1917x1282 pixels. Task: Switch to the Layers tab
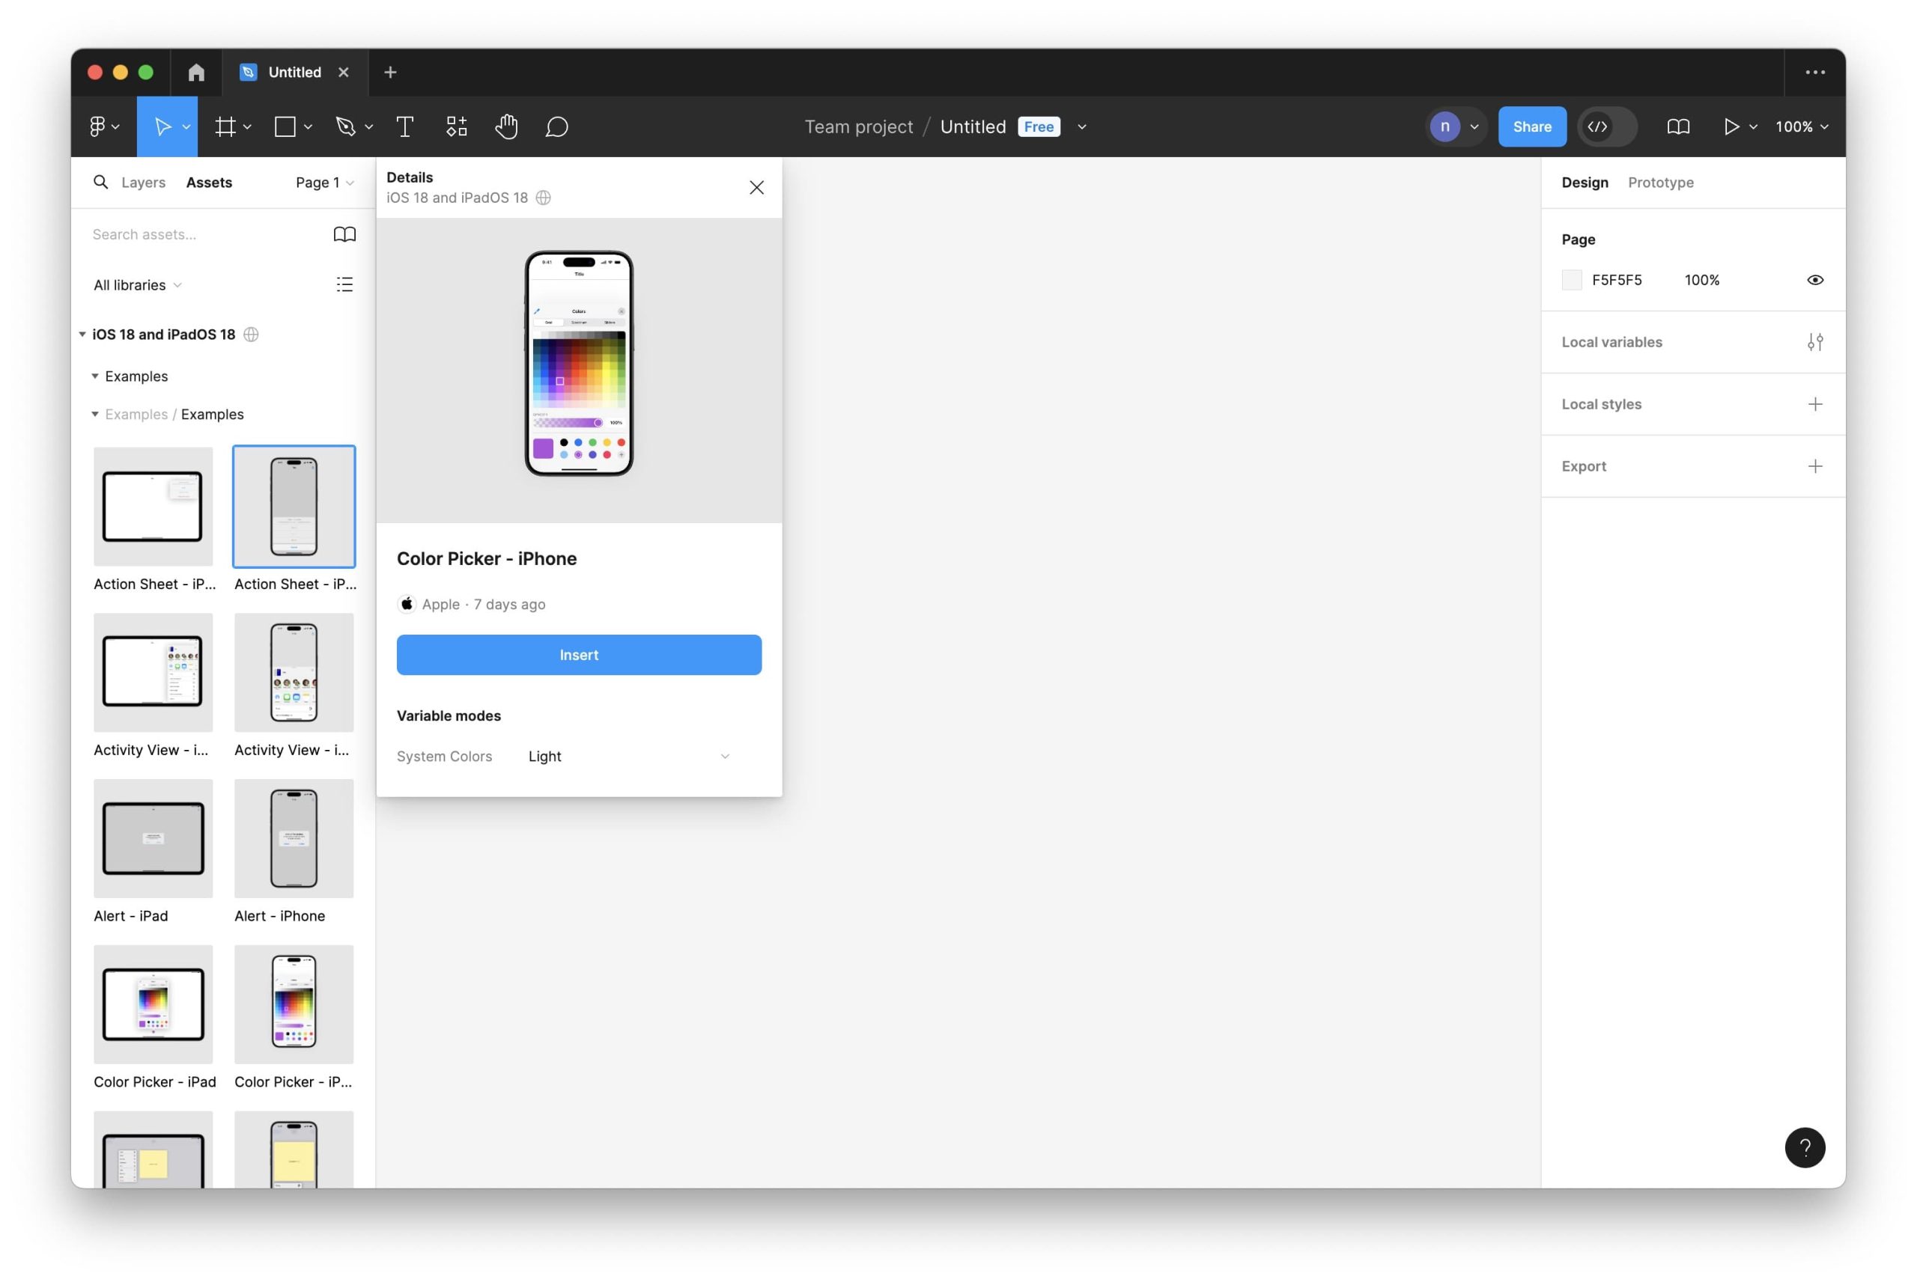(x=143, y=183)
